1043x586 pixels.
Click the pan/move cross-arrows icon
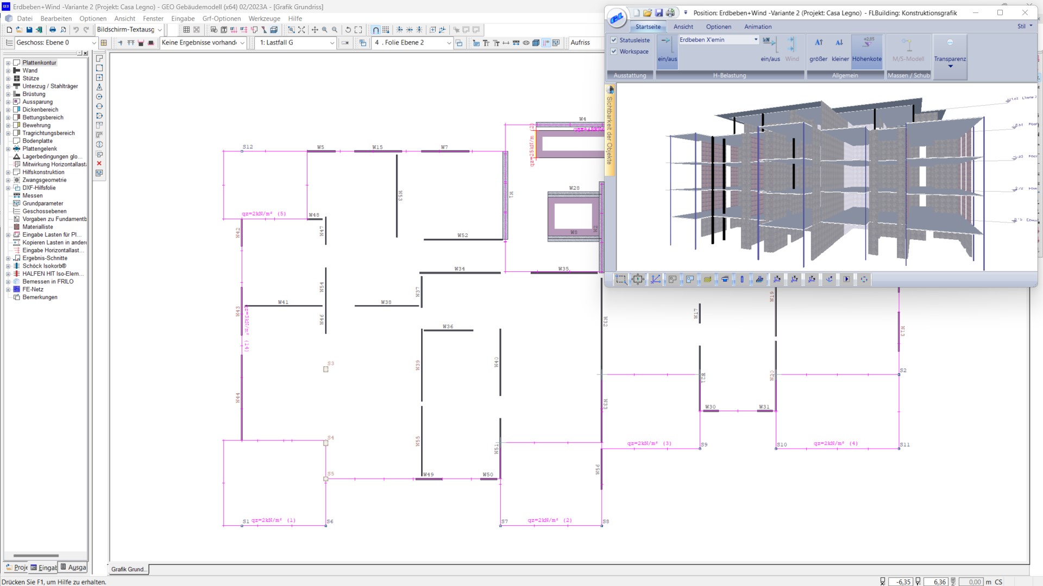tap(315, 30)
